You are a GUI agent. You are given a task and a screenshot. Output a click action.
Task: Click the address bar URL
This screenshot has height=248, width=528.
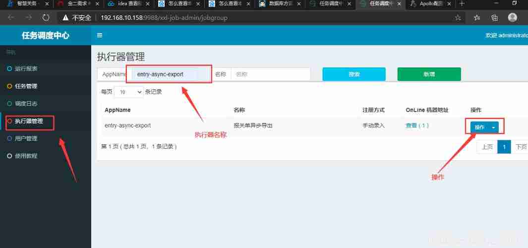point(164,17)
